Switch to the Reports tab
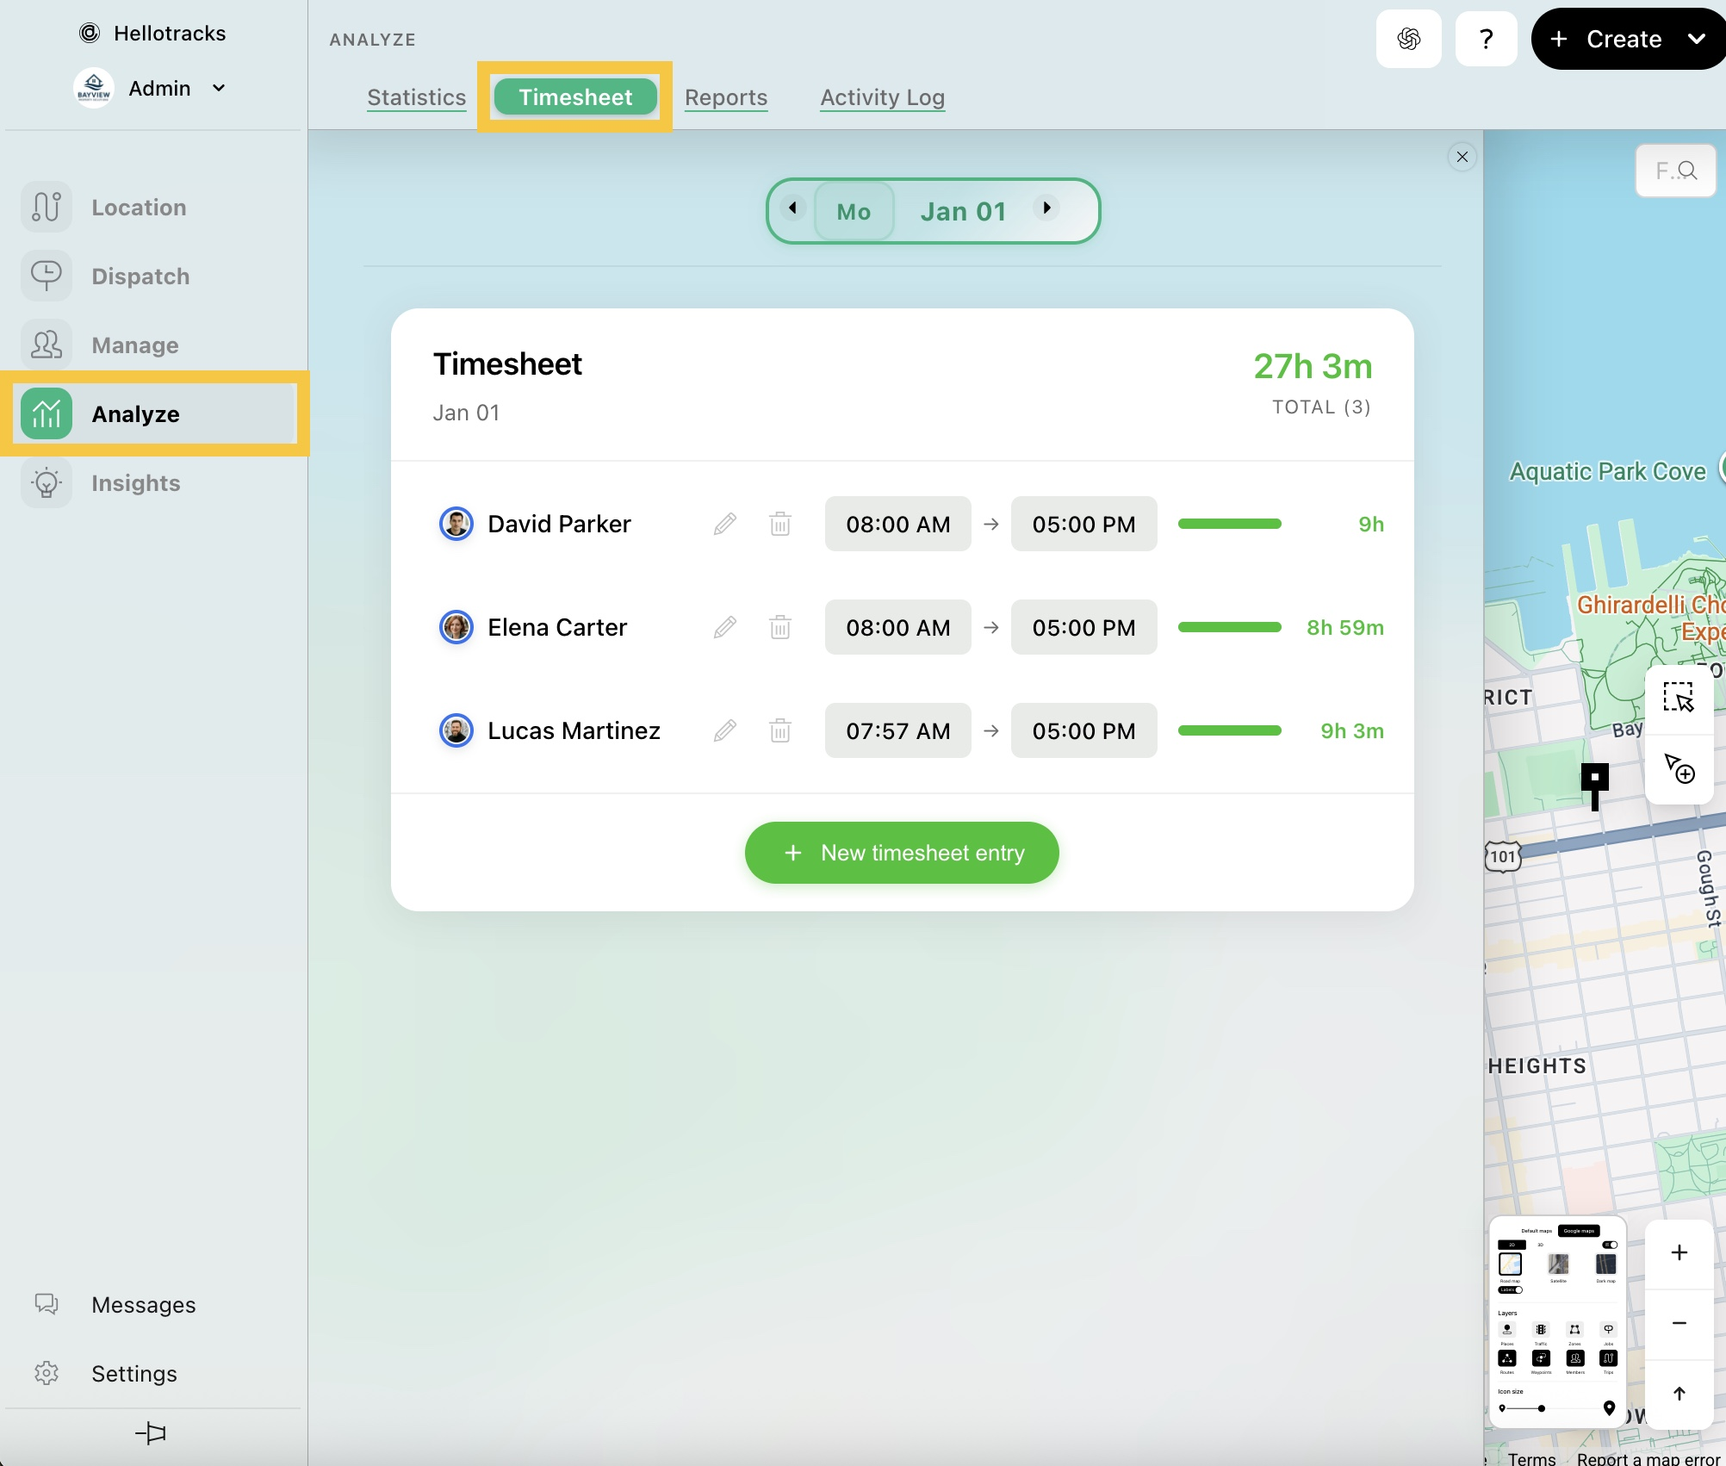The height and width of the screenshot is (1466, 1726). [x=725, y=97]
